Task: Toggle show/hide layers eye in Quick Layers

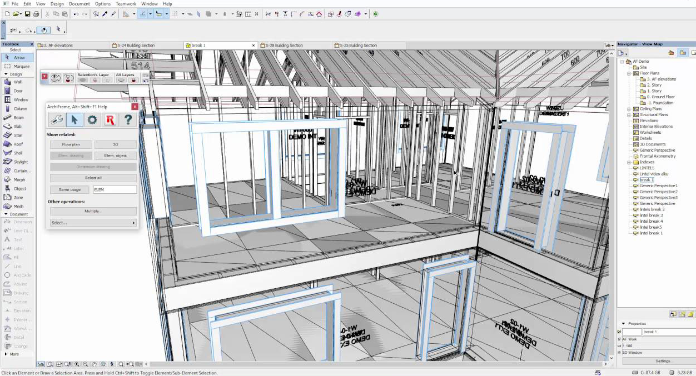Action: click(56, 79)
